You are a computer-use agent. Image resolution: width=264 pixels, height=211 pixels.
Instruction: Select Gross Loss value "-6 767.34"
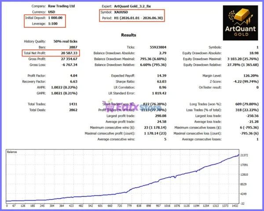[70, 65]
